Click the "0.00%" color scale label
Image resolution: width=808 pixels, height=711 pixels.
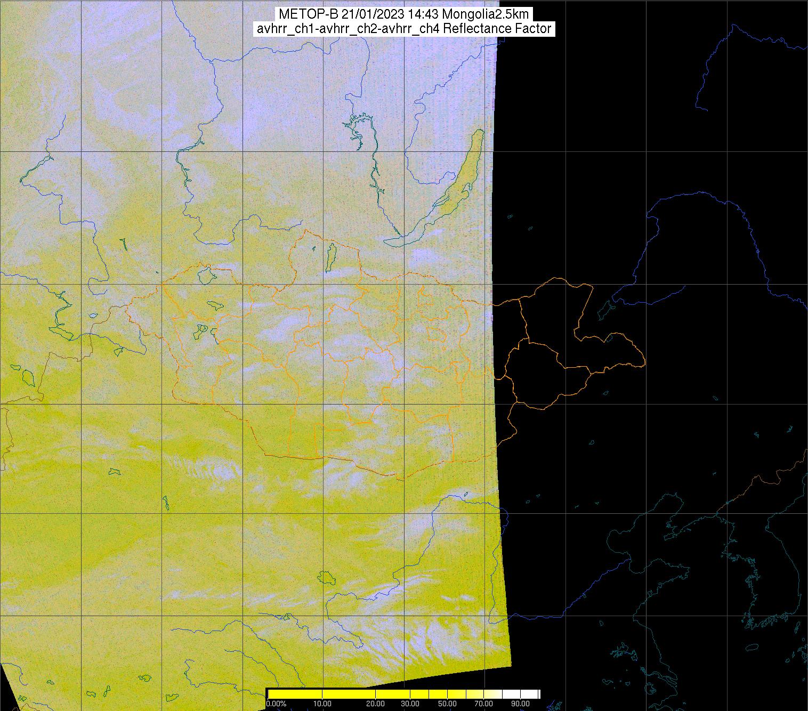pyautogui.click(x=276, y=704)
